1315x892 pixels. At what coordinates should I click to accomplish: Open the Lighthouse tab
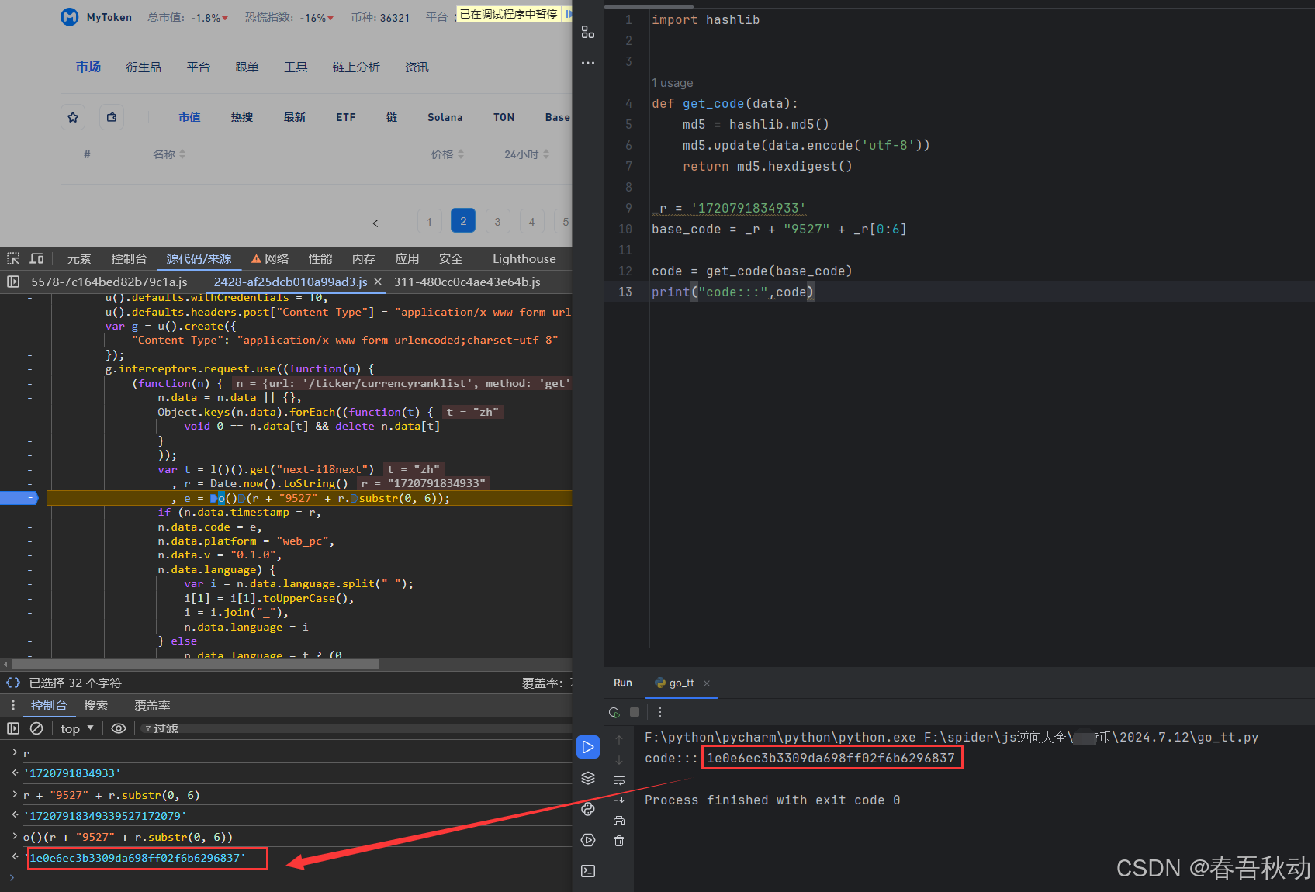[x=524, y=258]
